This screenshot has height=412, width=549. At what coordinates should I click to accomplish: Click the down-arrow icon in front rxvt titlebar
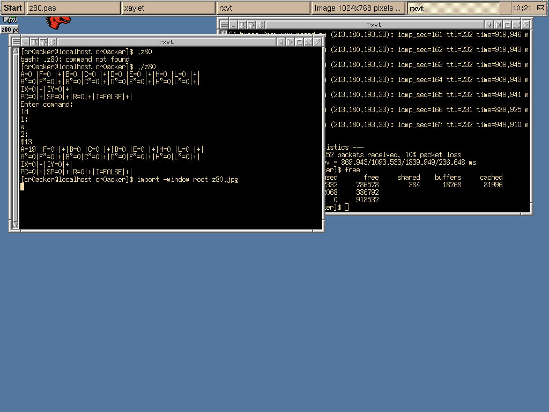point(34,42)
